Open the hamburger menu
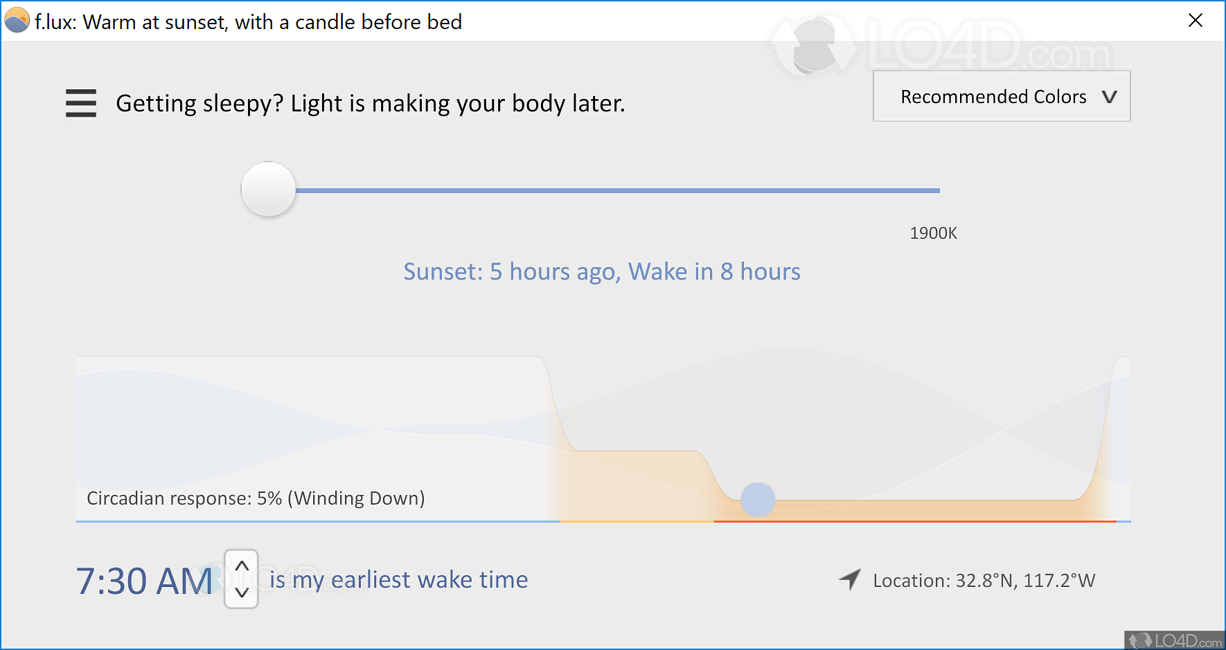1226x650 pixels. (x=81, y=103)
